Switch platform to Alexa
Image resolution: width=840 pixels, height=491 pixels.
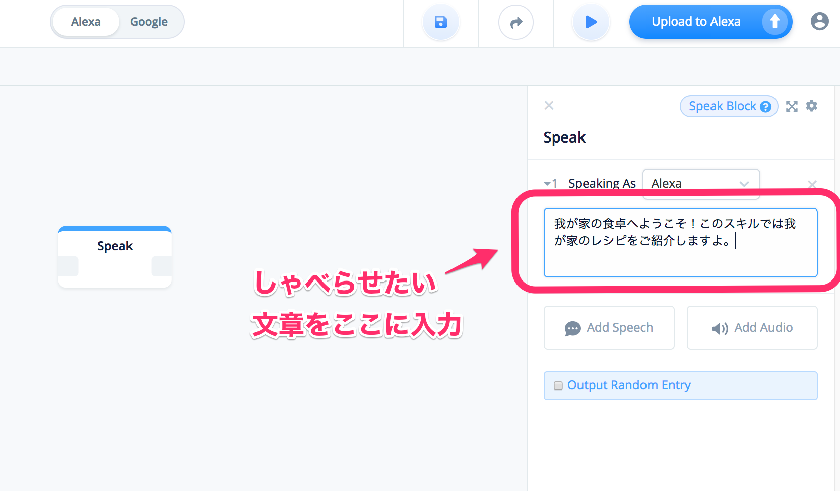coord(86,22)
